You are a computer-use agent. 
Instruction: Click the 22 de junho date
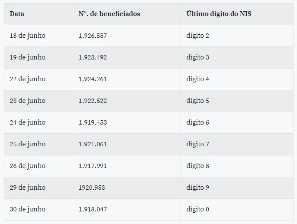(x=28, y=79)
